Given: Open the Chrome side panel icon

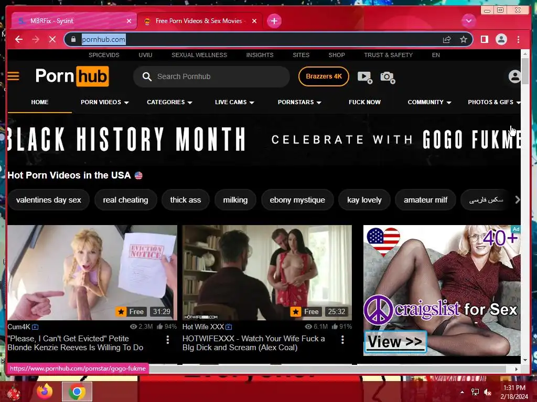Looking at the screenshot, I should [x=484, y=40].
